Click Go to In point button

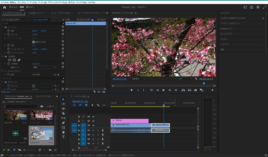[x=151, y=90]
